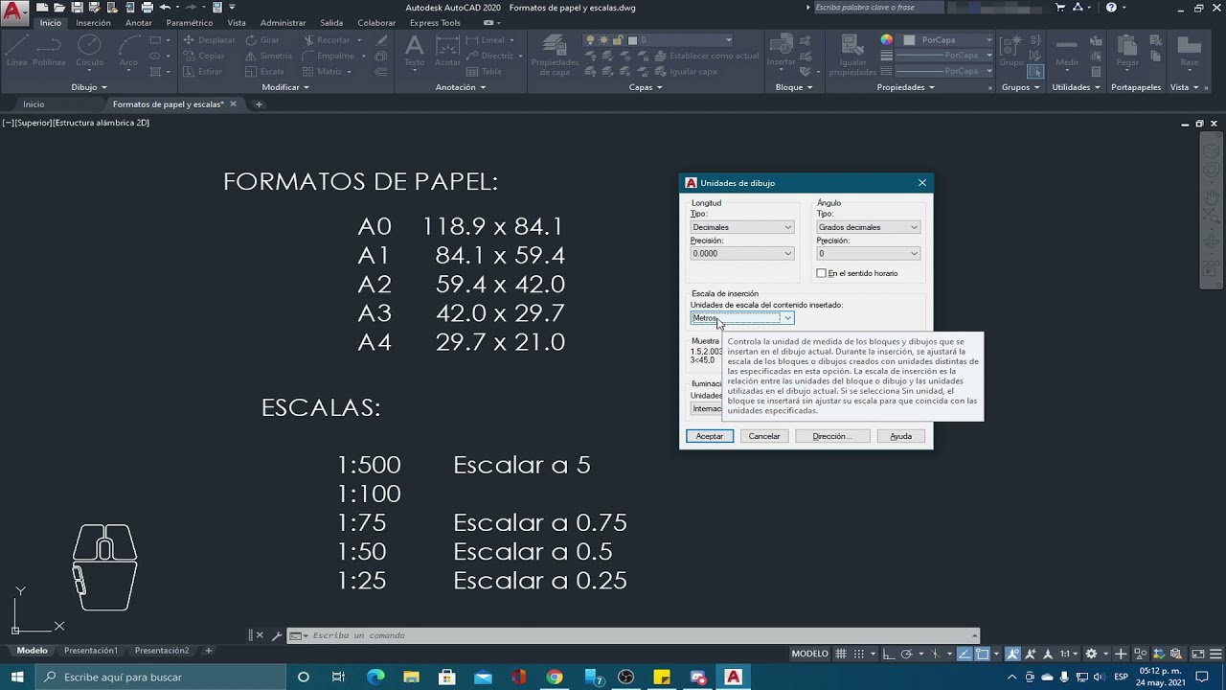Open Longitud Precisión '0.0000' dropdown
1226x690 pixels.
(x=742, y=254)
